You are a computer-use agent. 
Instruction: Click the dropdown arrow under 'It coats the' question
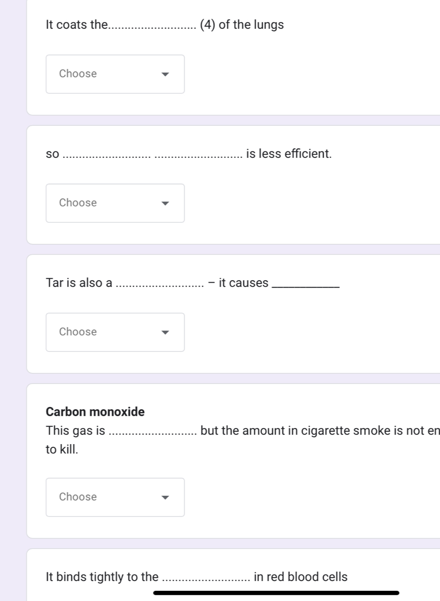[165, 74]
